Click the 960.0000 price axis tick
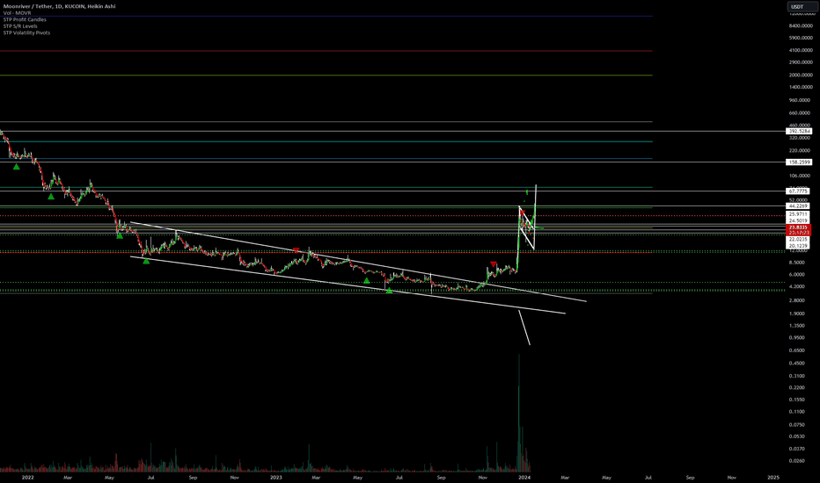The width and height of the screenshot is (820, 483). pyautogui.click(x=801, y=100)
